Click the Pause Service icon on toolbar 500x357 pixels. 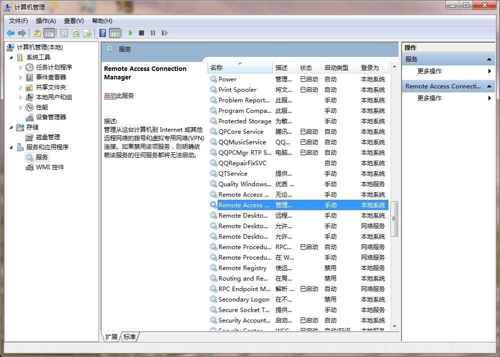click(152, 33)
